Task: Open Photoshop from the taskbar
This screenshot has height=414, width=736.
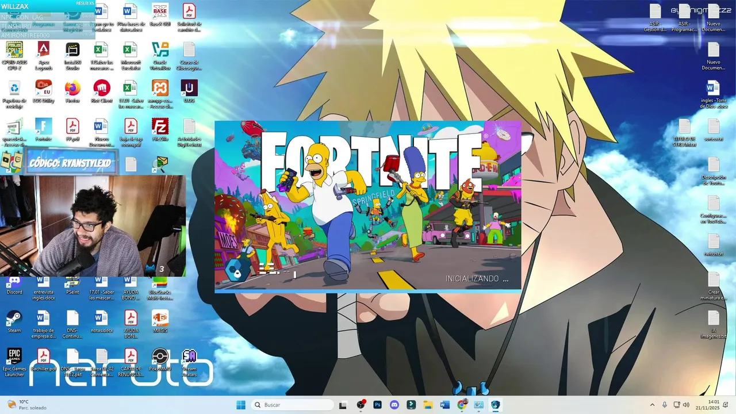Action: [377, 405]
